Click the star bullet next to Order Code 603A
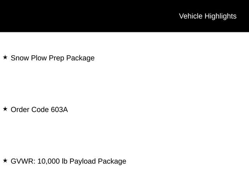This screenshot has height=187, width=249. (x=5, y=109)
